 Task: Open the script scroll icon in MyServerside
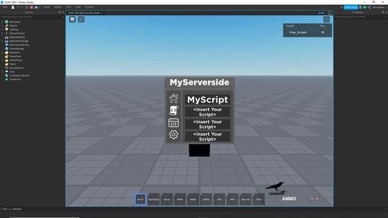point(173,110)
